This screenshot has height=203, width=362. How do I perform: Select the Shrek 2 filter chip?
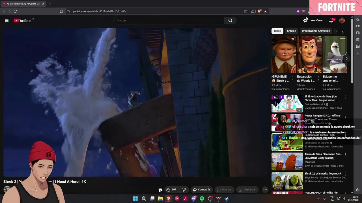tap(291, 31)
